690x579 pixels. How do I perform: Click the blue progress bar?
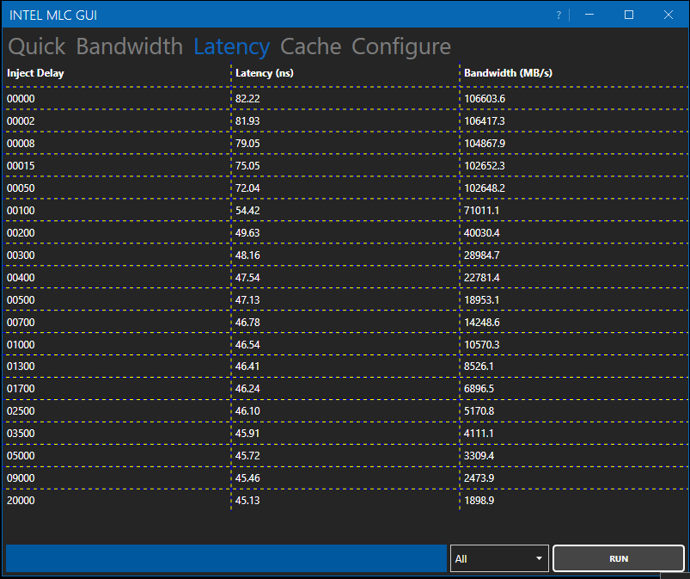point(226,558)
